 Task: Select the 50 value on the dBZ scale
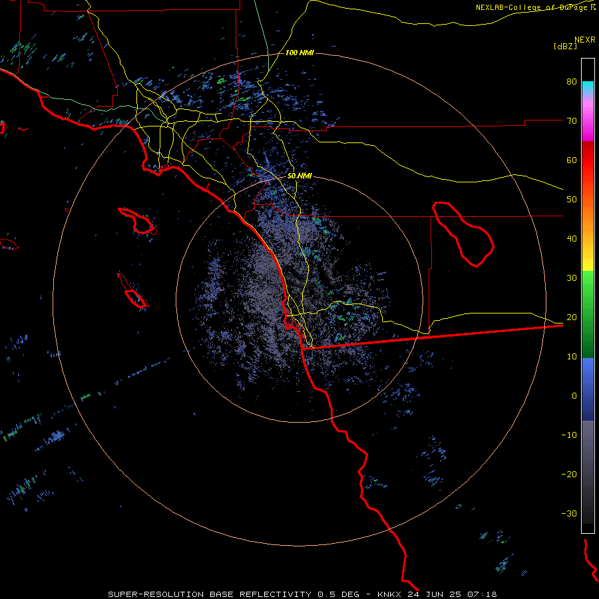click(x=572, y=200)
